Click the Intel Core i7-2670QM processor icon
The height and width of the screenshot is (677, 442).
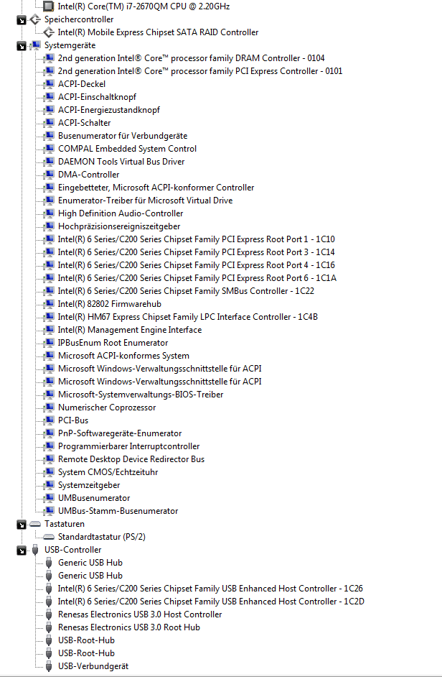[48, 6]
